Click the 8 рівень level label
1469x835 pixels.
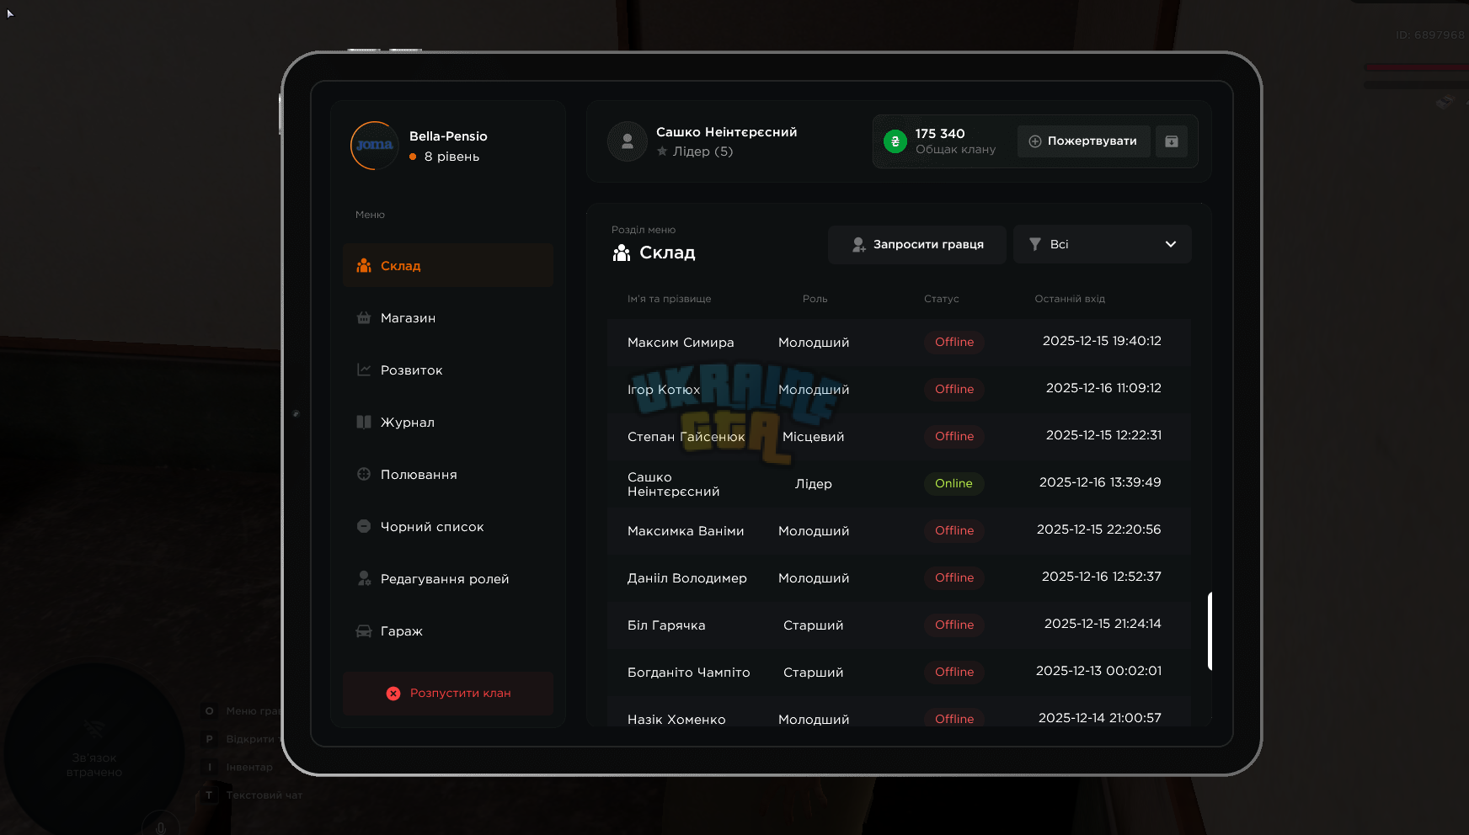coord(451,157)
